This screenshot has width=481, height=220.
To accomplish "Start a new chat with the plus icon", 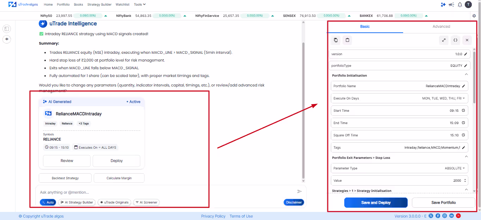I will coord(7,39).
